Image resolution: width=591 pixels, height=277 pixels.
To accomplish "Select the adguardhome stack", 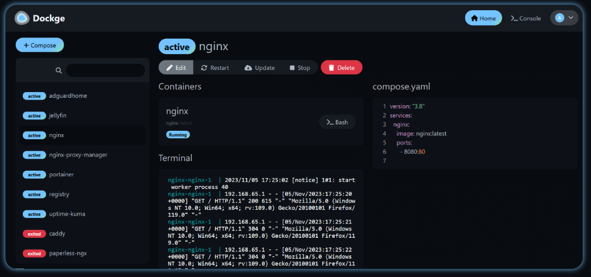I will (x=82, y=96).
